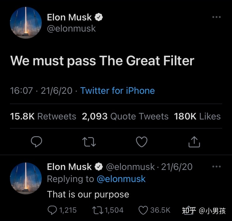Open the 'That is our purpose' reply text
232x221 pixels.
coord(88,194)
